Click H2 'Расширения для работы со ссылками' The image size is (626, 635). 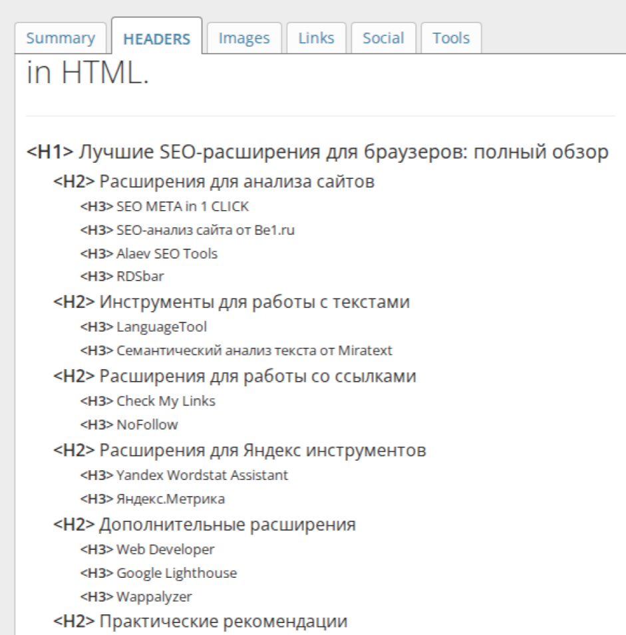(x=235, y=376)
